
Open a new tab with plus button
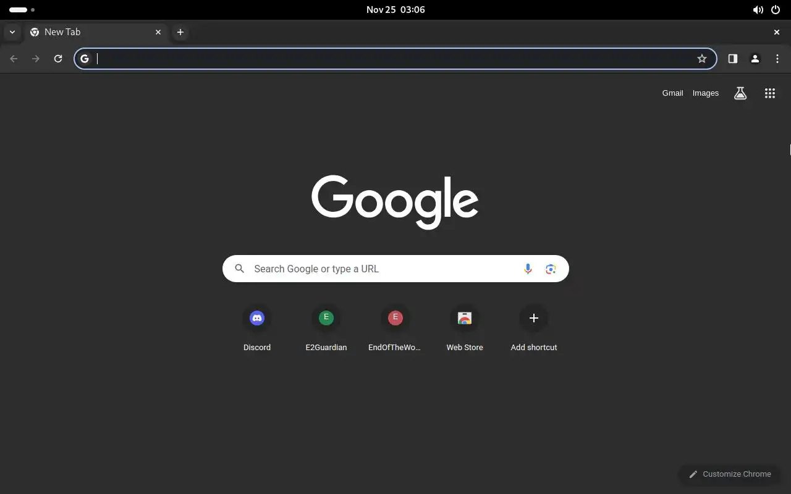pyautogui.click(x=180, y=32)
